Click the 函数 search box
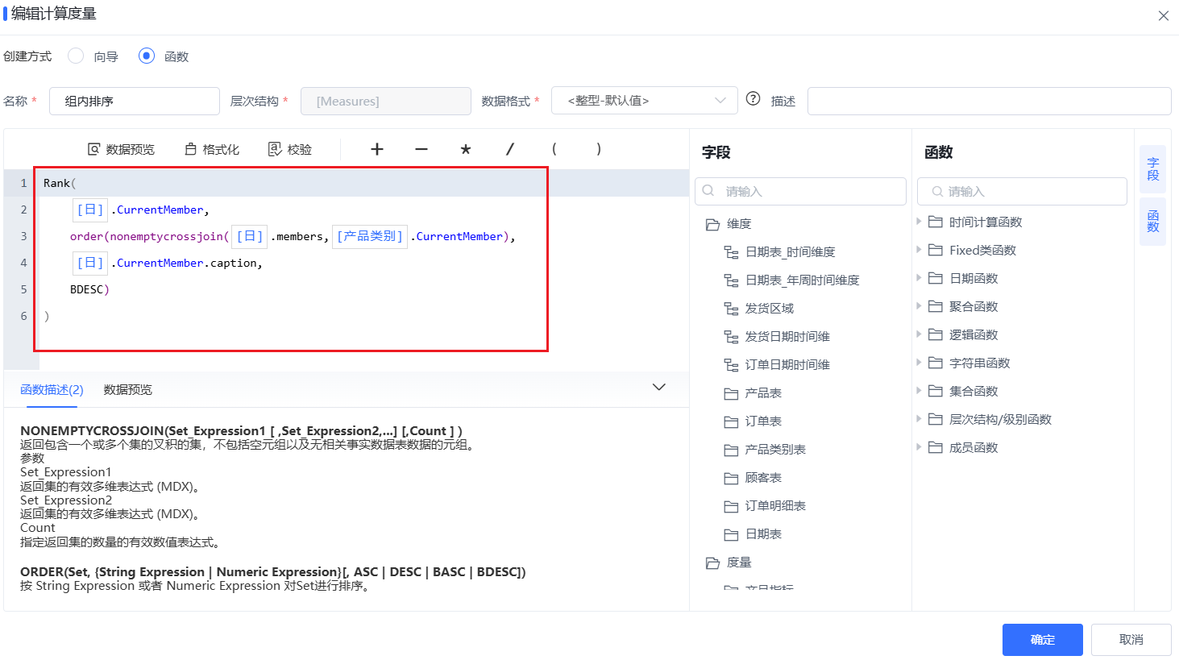 (x=1022, y=191)
